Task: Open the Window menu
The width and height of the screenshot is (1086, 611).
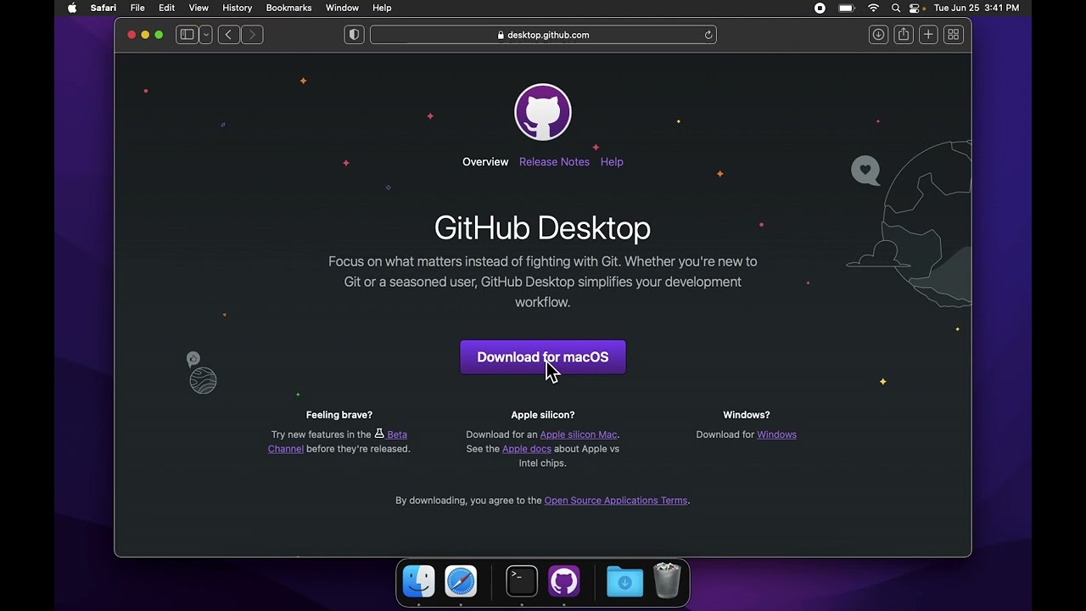Action: click(342, 8)
